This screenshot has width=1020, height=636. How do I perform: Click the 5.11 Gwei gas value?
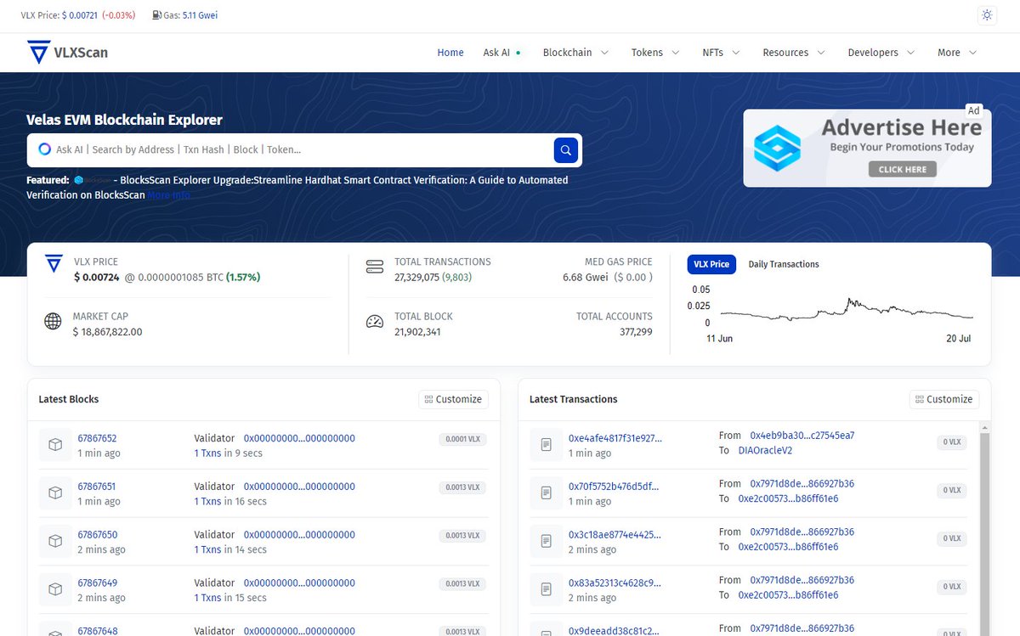pyautogui.click(x=200, y=15)
